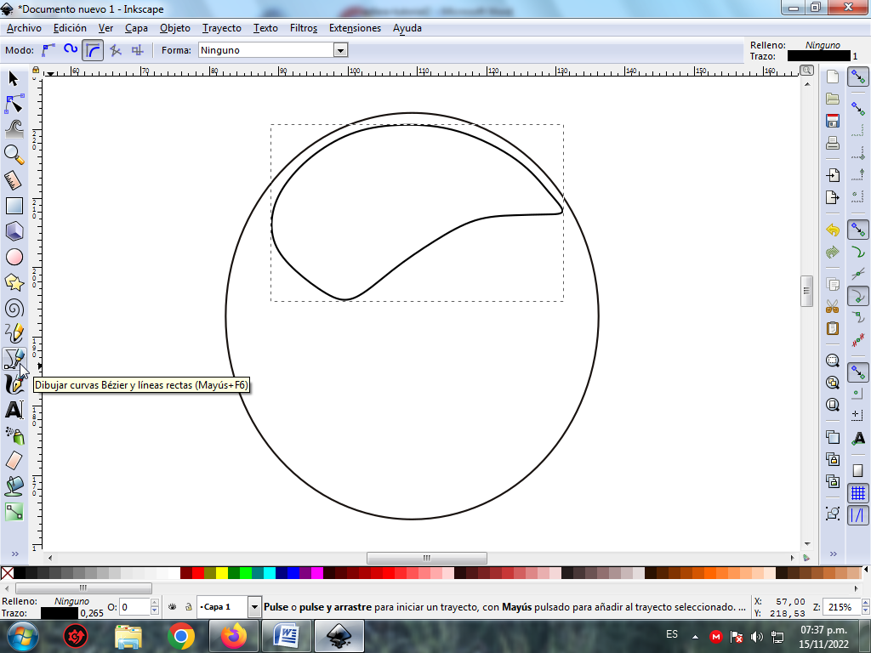This screenshot has height=653, width=871.
Task: Create a new document icon
Action: coord(832,76)
